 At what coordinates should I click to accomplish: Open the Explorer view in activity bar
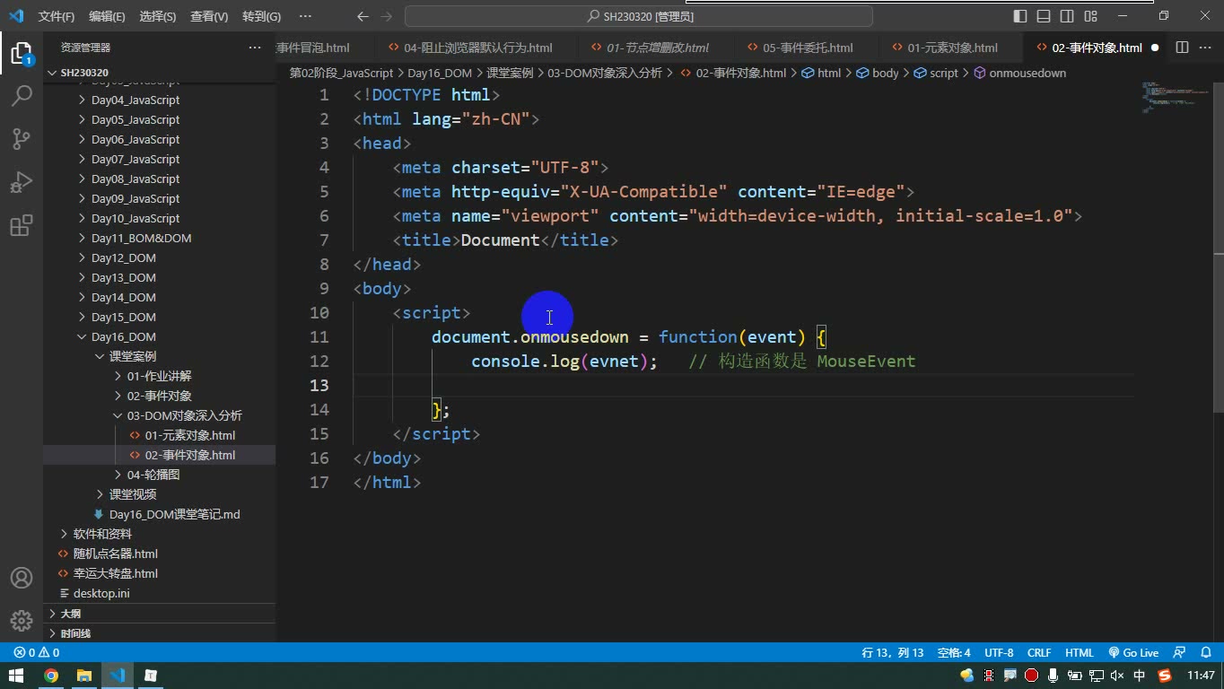[21, 53]
